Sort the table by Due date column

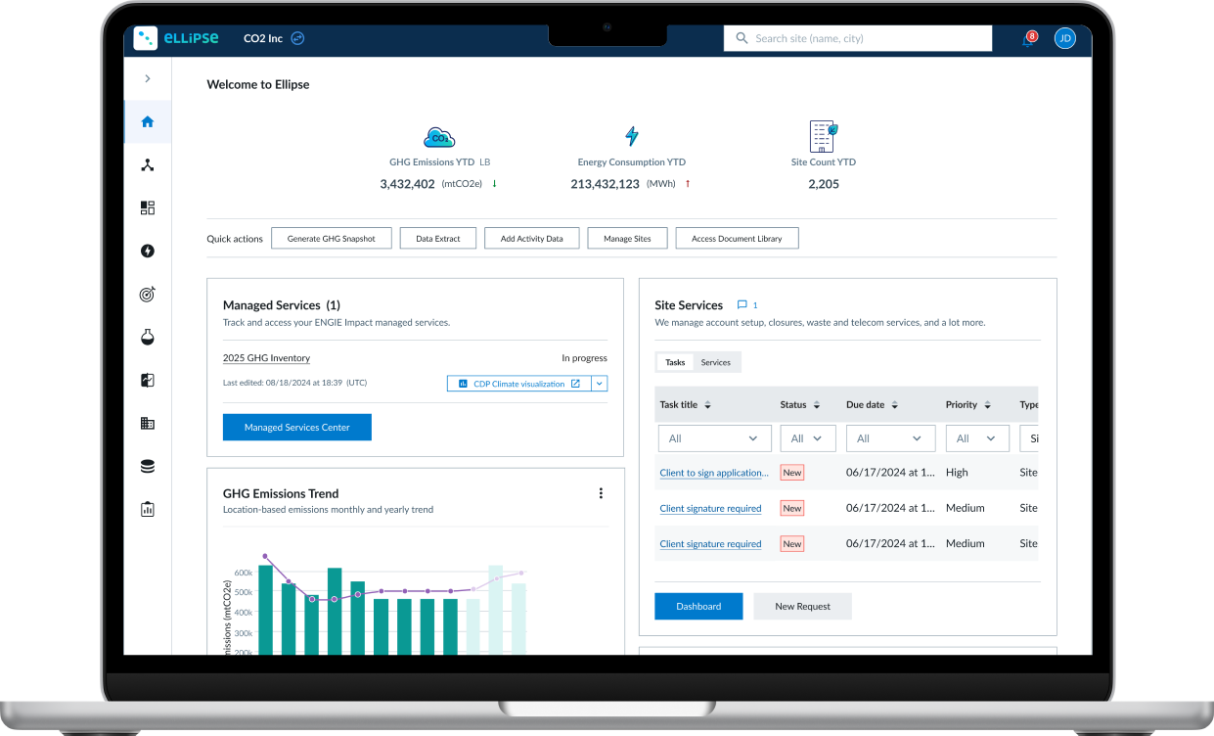point(894,405)
